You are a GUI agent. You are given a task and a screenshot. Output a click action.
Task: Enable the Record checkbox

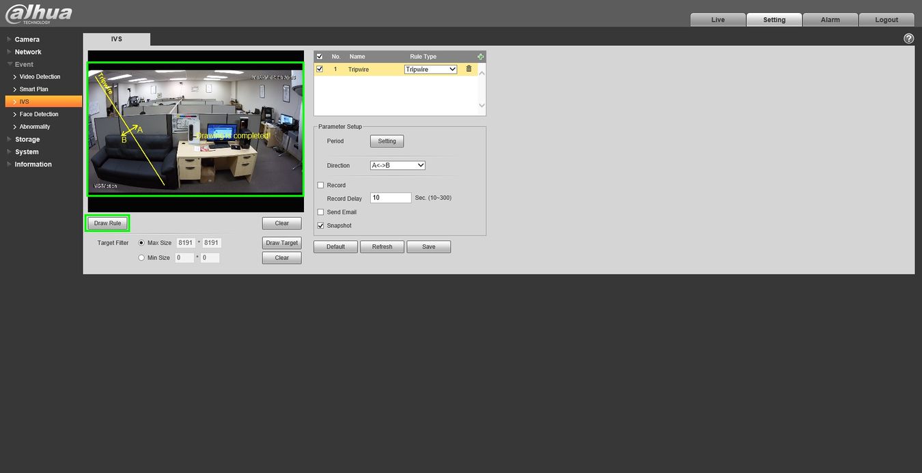pyautogui.click(x=321, y=185)
